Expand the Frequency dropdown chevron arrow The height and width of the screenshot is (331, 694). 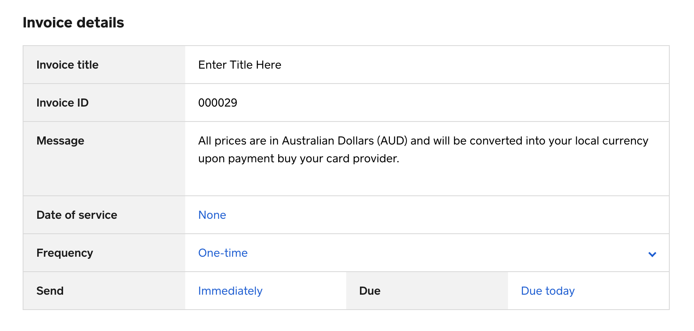652,254
